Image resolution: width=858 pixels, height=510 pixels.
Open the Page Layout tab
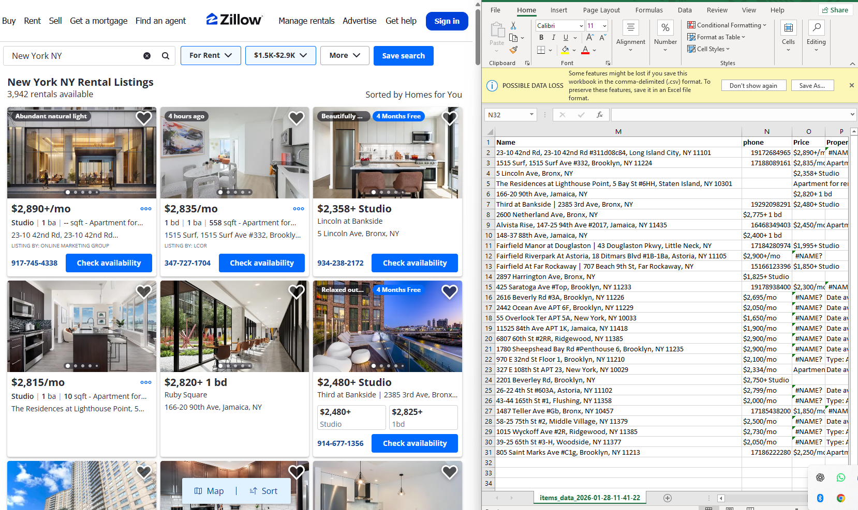(x=601, y=10)
